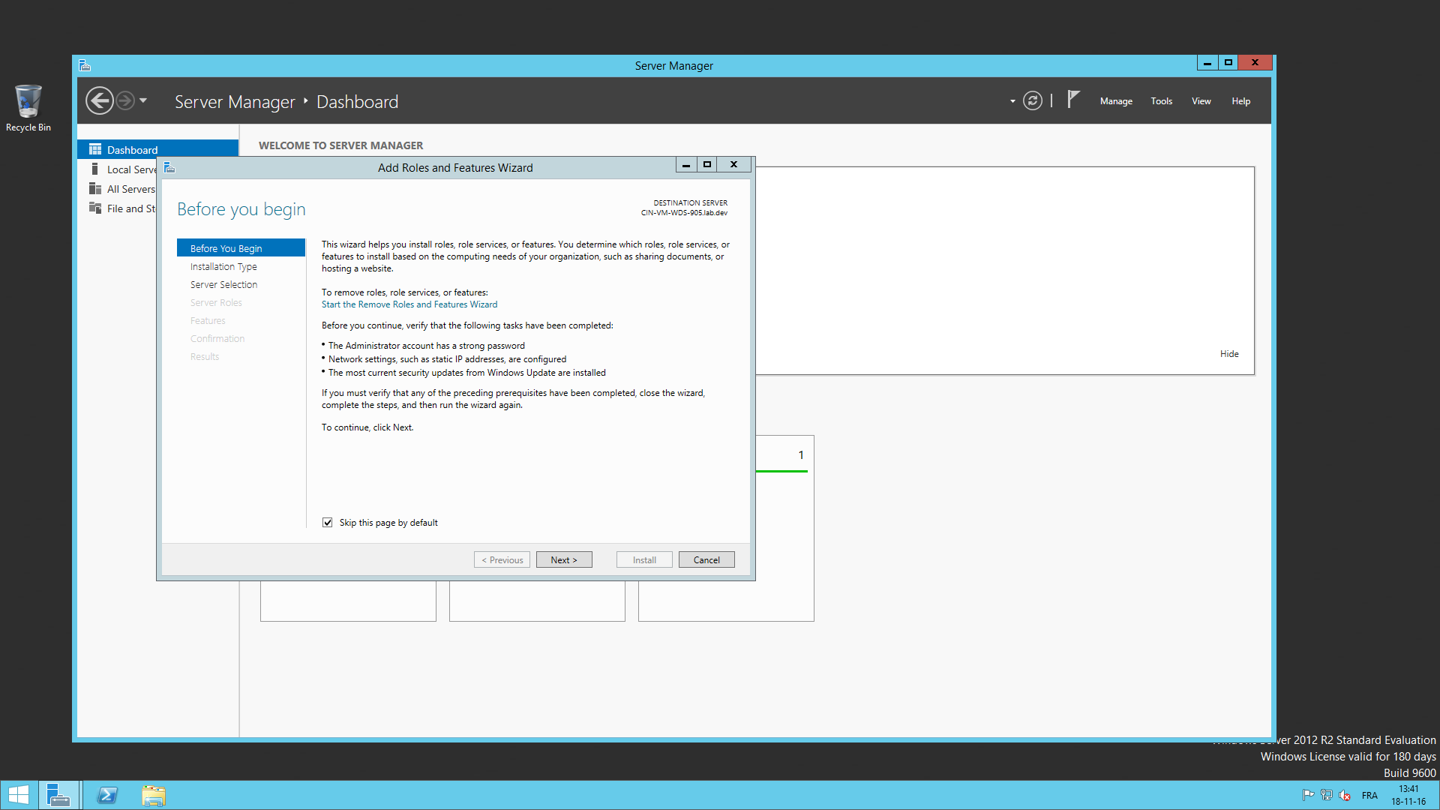Click the Dashboard sidebar icon

pos(95,149)
